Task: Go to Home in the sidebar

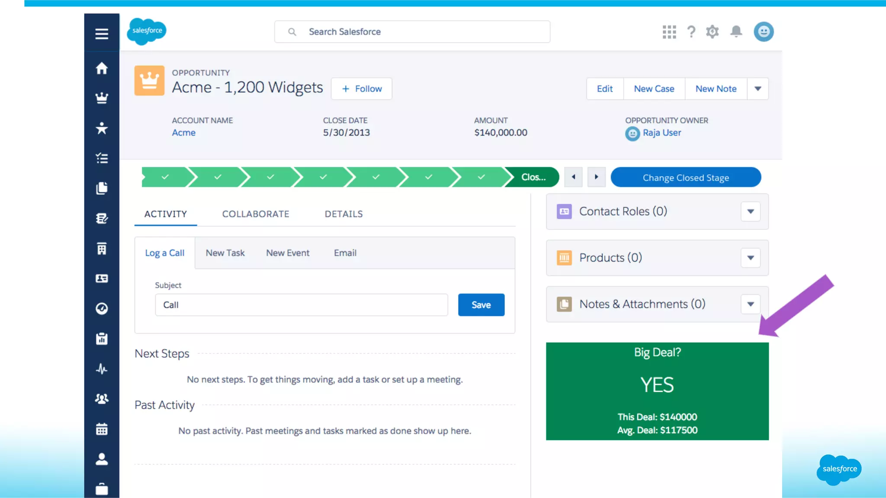Action: [102, 68]
